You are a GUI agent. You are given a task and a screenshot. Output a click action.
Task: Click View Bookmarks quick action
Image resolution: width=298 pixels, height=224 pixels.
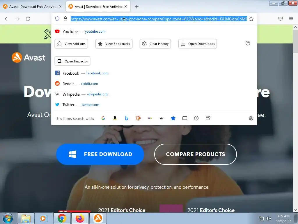114,44
